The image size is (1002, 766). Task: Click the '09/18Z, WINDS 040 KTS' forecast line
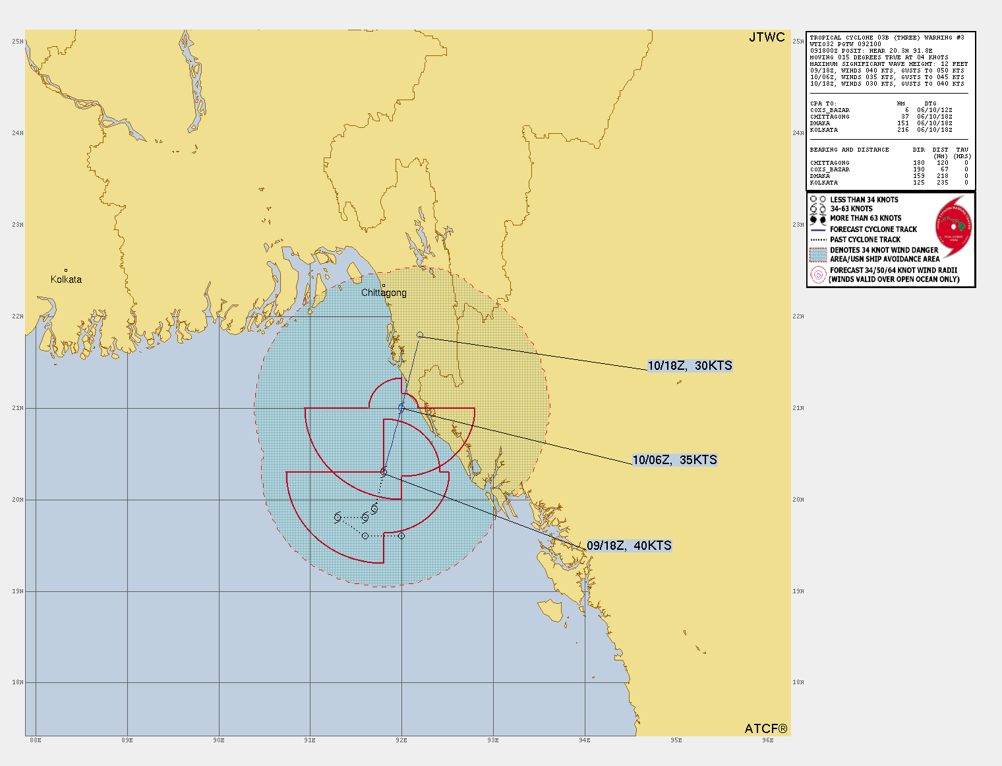[x=887, y=71]
